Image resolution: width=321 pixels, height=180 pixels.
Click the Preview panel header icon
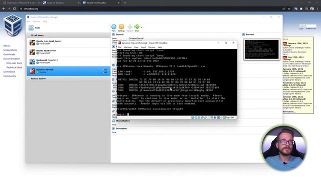point(243,34)
